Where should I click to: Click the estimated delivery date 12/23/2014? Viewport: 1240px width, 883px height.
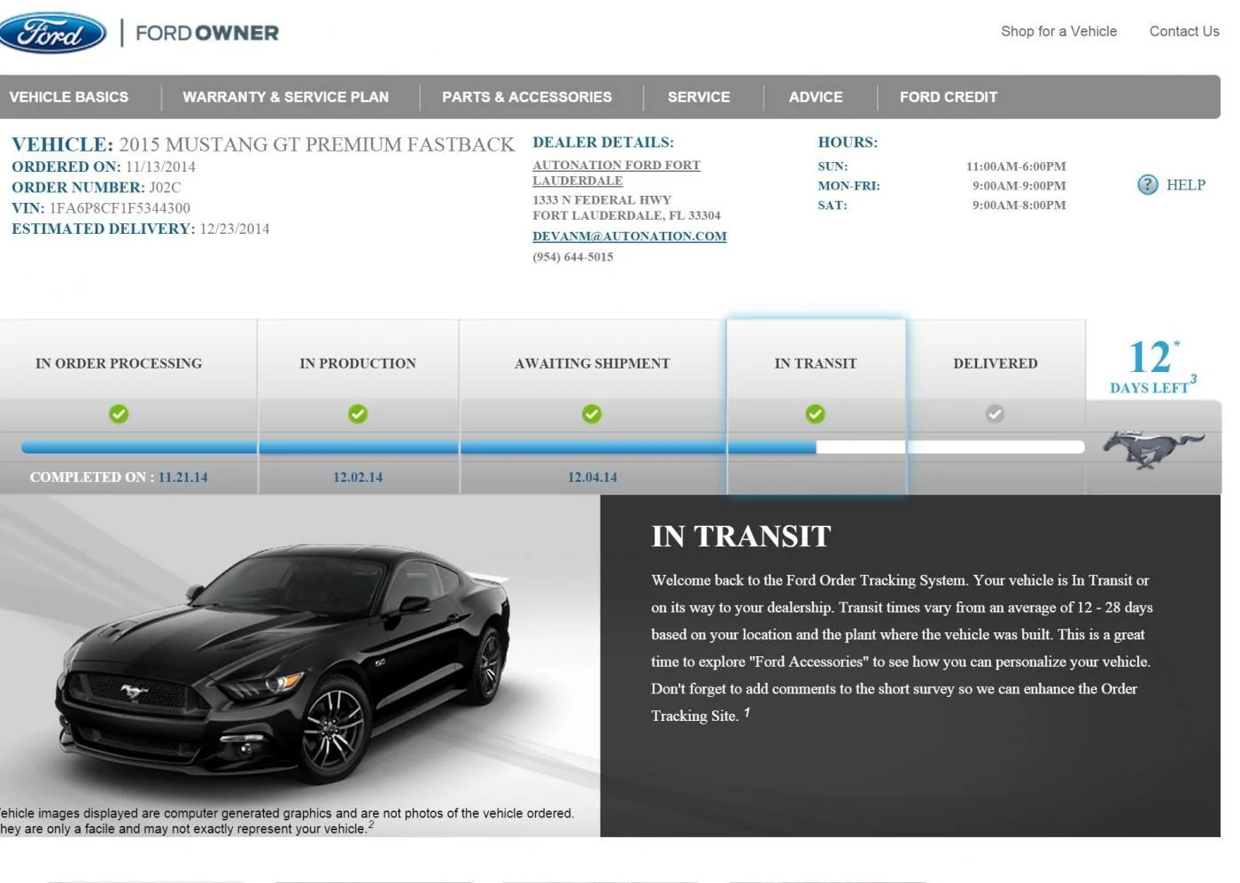coord(235,228)
